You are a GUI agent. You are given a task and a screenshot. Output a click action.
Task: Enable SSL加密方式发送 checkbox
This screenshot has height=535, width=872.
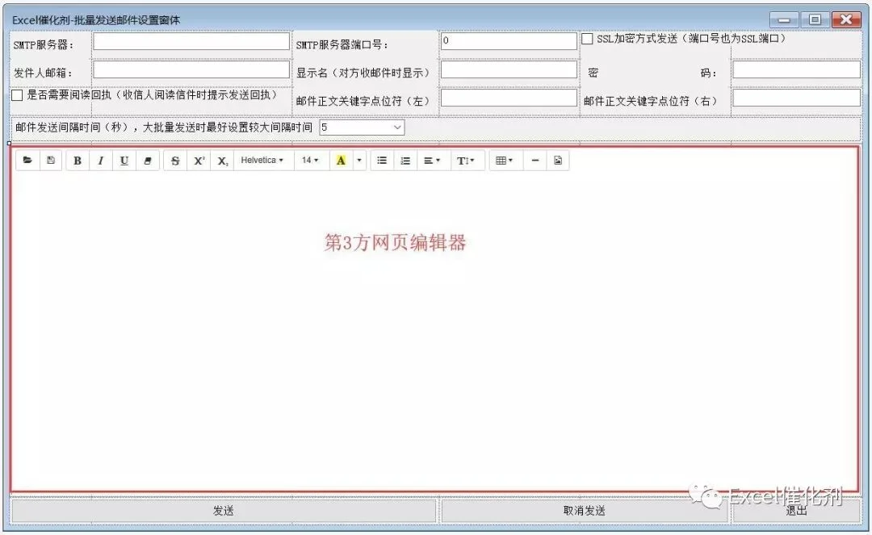[x=587, y=39]
